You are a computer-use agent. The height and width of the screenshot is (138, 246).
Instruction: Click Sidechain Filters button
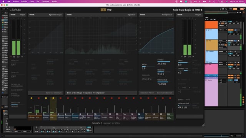(x=147, y=93)
